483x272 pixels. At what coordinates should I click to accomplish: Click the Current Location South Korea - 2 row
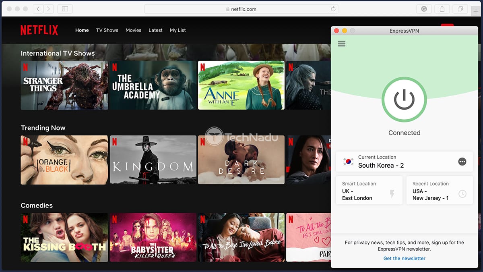click(405, 162)
